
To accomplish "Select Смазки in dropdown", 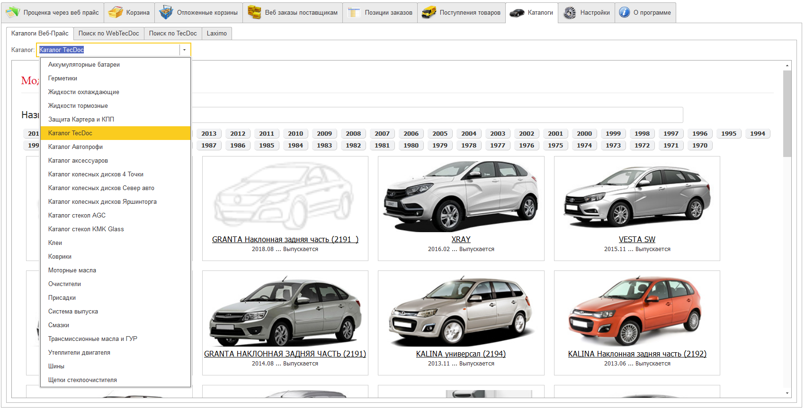I will coord(116,325).
